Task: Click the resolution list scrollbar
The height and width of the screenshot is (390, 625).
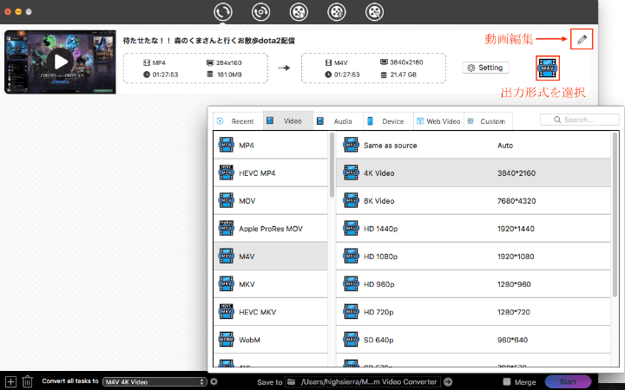Action: 615,215
